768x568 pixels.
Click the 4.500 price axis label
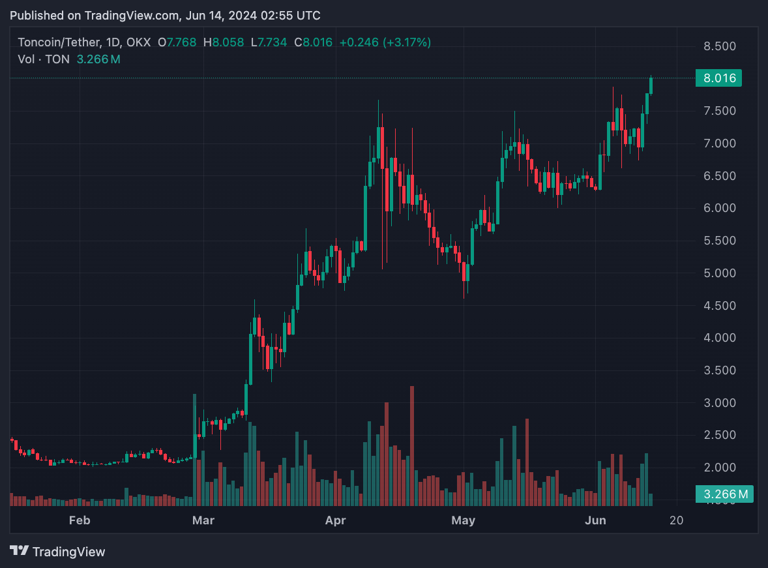(x=720, y=305)
